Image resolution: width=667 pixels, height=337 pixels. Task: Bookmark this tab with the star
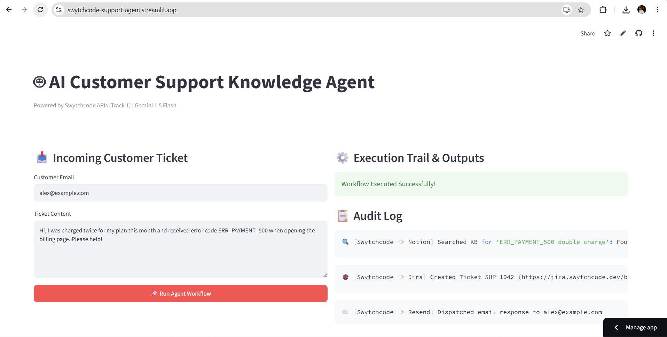(x=581, y=10)
